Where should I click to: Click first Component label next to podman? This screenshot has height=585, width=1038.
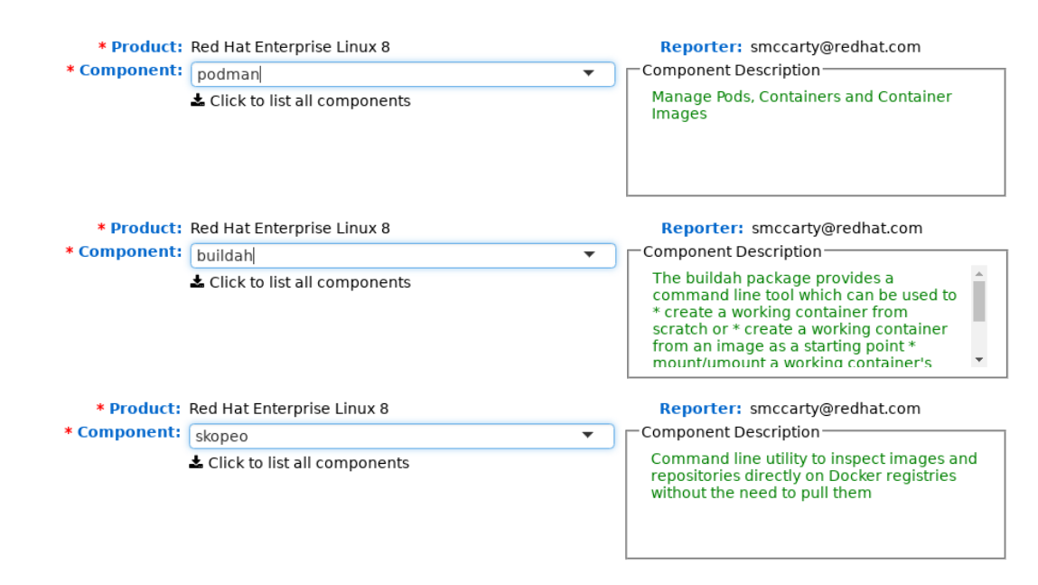130,71
